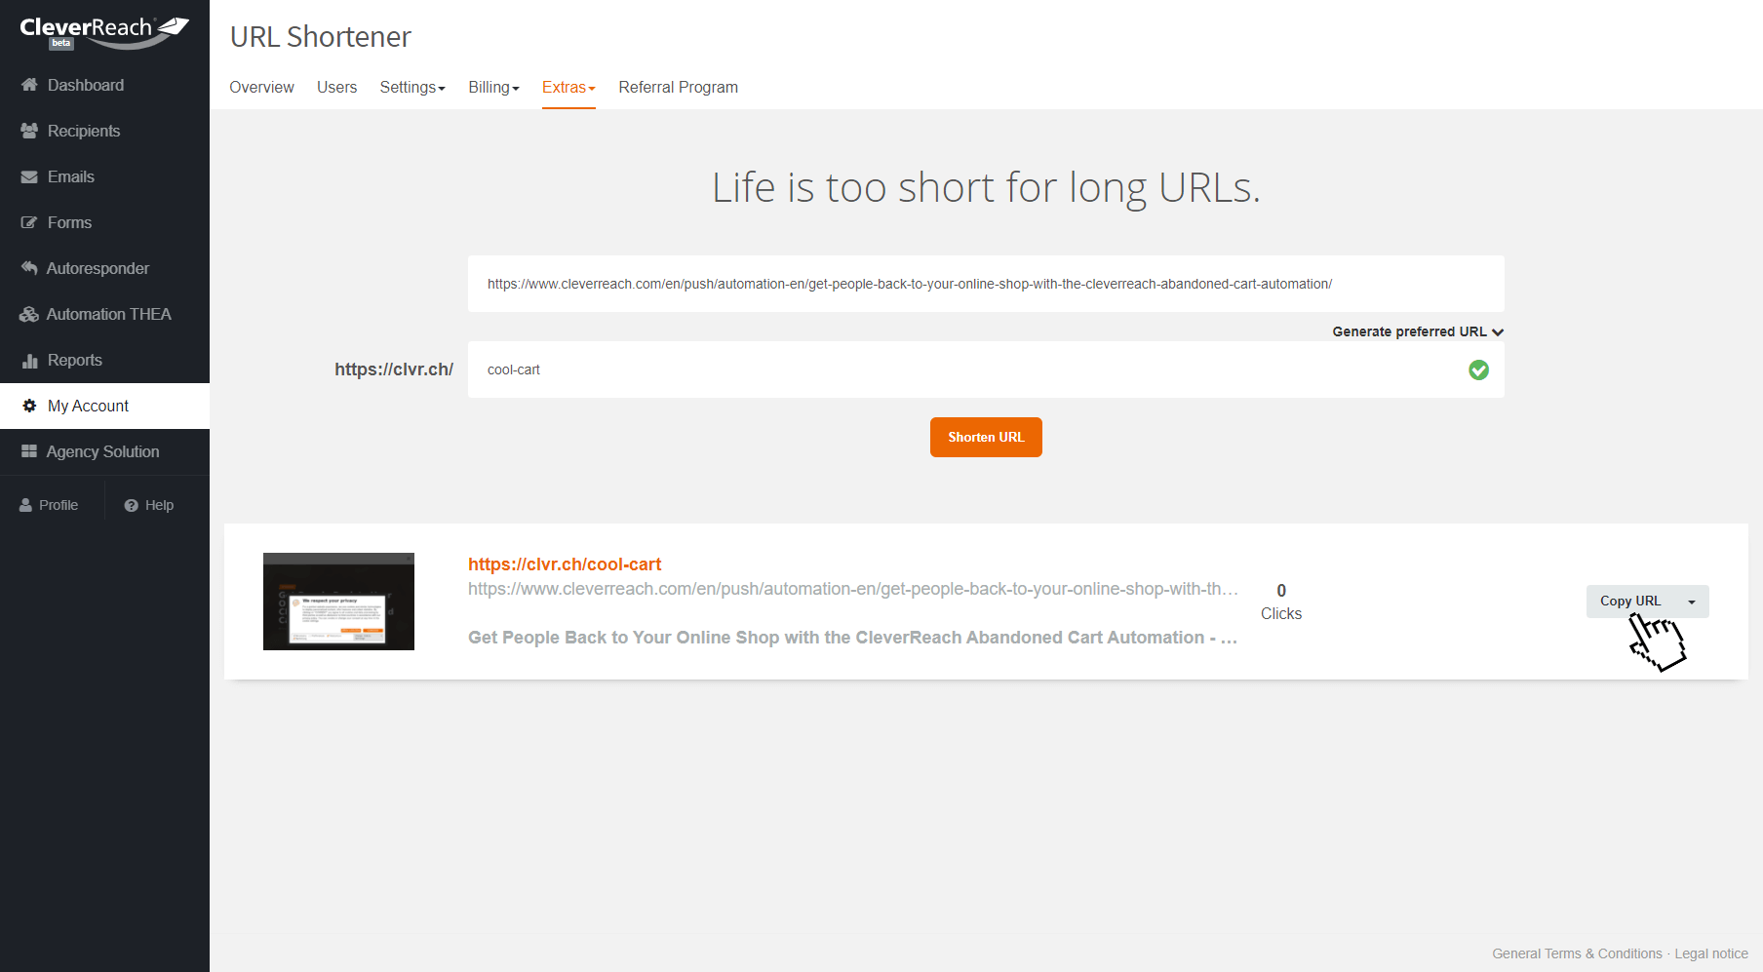Screen dimensions: 1763x972
Task: Open General Terms & Conditions link
Action: click(1577, 953)
